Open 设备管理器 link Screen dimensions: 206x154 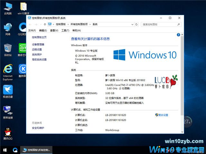(38, 45)
